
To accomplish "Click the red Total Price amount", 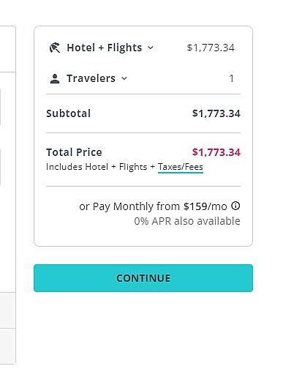I will [x=216, y=152].
